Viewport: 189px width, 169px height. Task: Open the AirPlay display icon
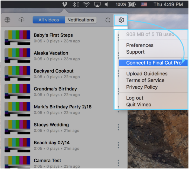point(97,4)
